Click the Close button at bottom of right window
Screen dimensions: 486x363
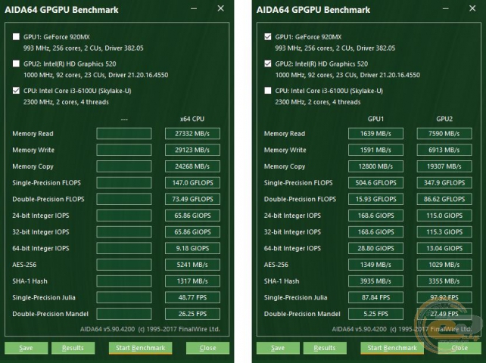459,348
